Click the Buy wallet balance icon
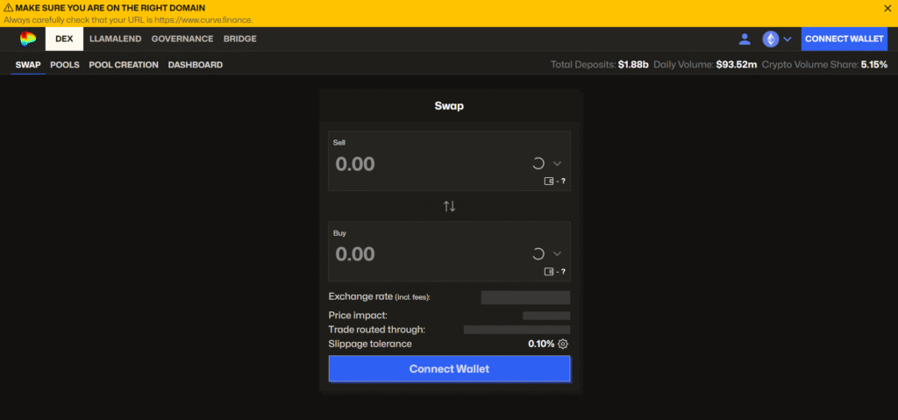Viewport: 898px width, 420px height. pyautogui.click(x=549, y=272)
